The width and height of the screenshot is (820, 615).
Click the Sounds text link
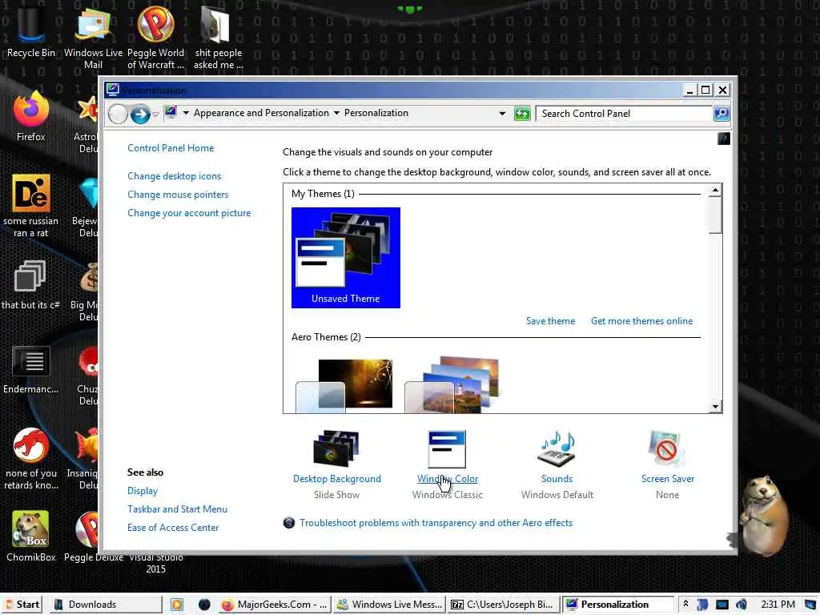(x=557, y=479)
